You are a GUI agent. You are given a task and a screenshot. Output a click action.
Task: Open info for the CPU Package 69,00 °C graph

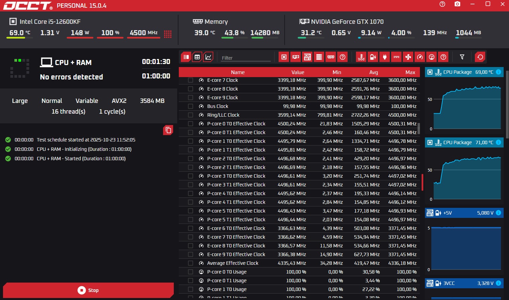pyautogui.click(x=498, y=72)
